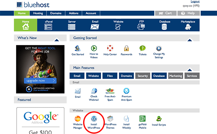217x134 pixels.
Task: Open the Addons menu
Action: pyautogui.click(x=74, y=13)
